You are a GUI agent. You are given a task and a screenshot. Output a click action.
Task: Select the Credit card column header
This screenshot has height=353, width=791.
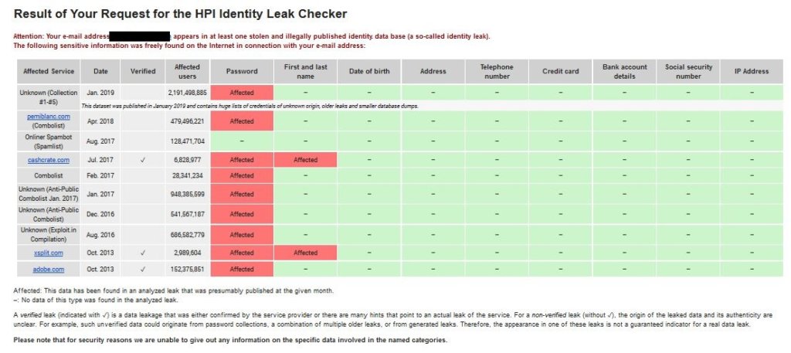pyautogui.click(x=560, y=71)
